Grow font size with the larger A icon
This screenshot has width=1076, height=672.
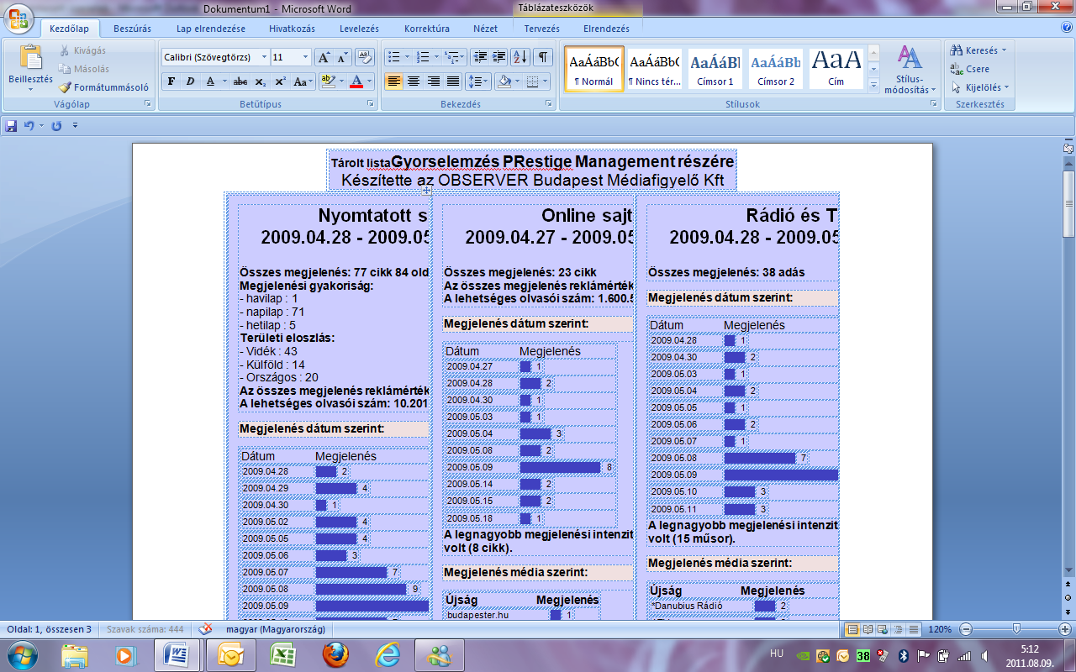pyautogui.click(x=324, y=57)
